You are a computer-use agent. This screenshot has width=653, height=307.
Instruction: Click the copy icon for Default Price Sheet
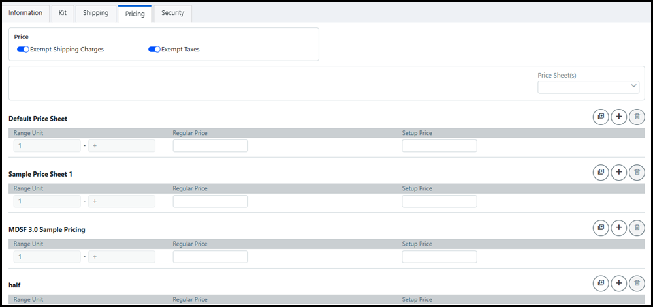click(x=600, y=117)
